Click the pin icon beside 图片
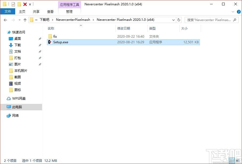 pyautogui.click(x=40, y=64)
